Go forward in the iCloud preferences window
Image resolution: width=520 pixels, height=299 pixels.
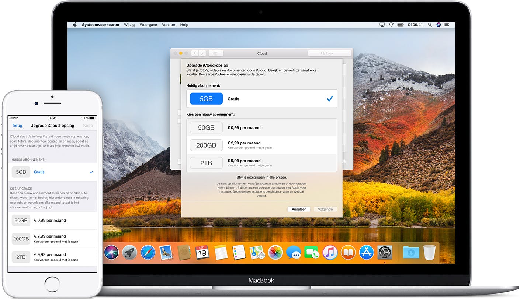202,53
